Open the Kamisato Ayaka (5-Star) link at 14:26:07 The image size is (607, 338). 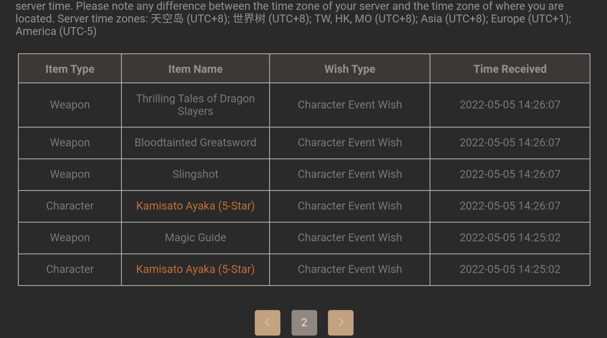tap(195, 206)
